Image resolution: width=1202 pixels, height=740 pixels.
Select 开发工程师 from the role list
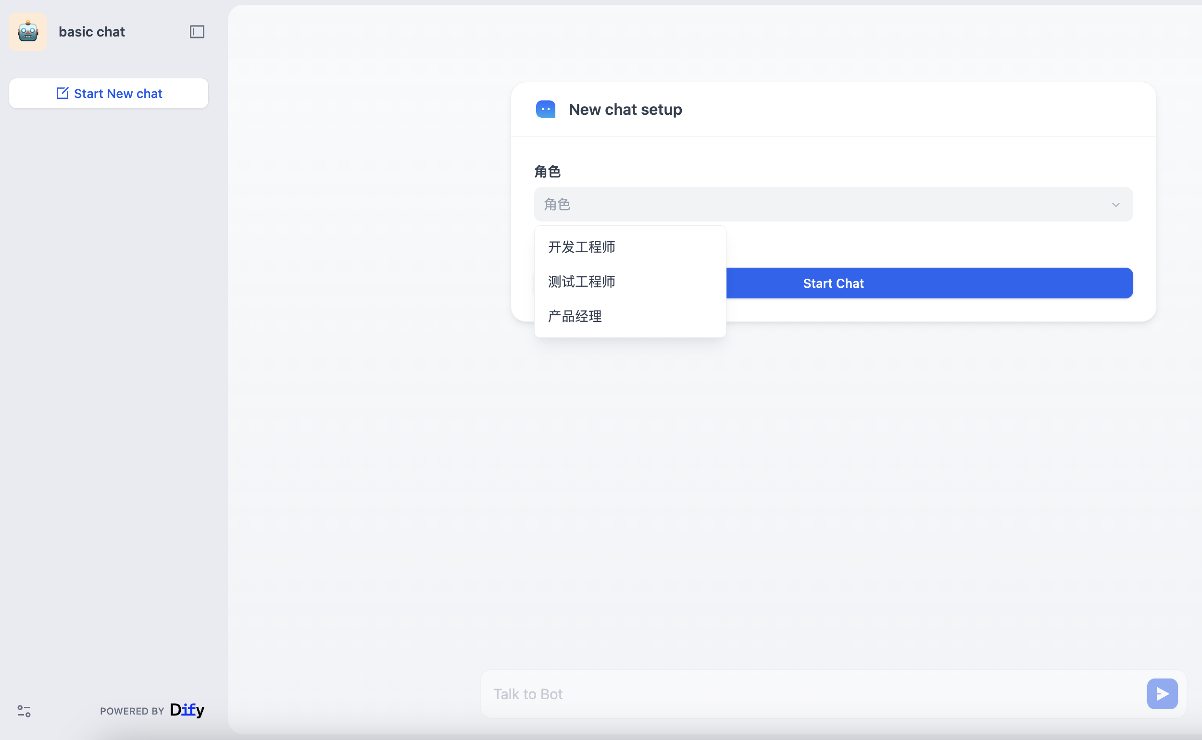coord(581,247)
